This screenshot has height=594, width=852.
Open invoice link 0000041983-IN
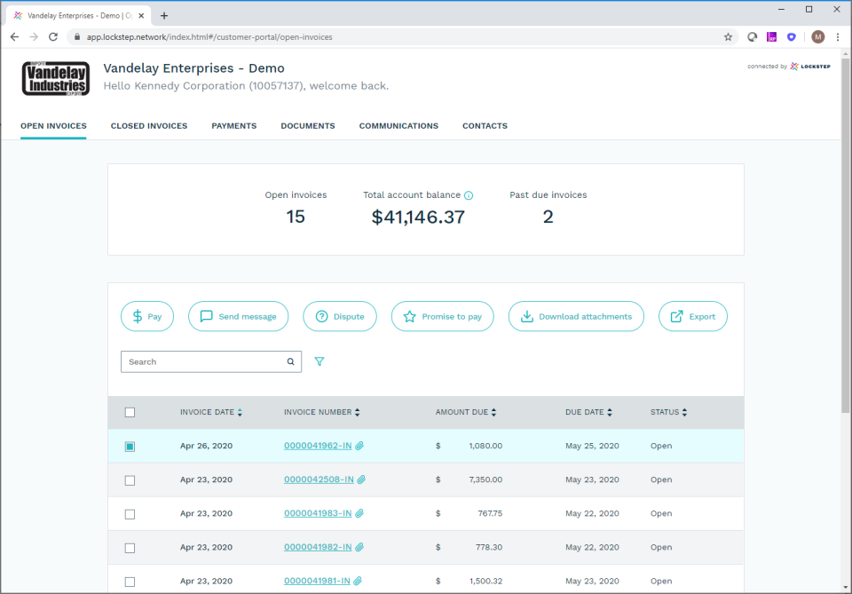318,513
